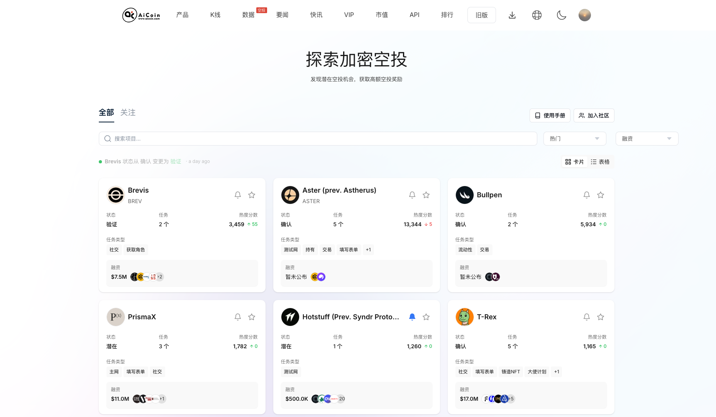The height and width of the screenshot is (417, 716).
Task: Click the AiCoin logo
Action: click(141, 15)
